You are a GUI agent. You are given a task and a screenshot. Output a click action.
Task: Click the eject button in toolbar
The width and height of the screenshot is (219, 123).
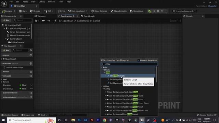coord(162,11)
